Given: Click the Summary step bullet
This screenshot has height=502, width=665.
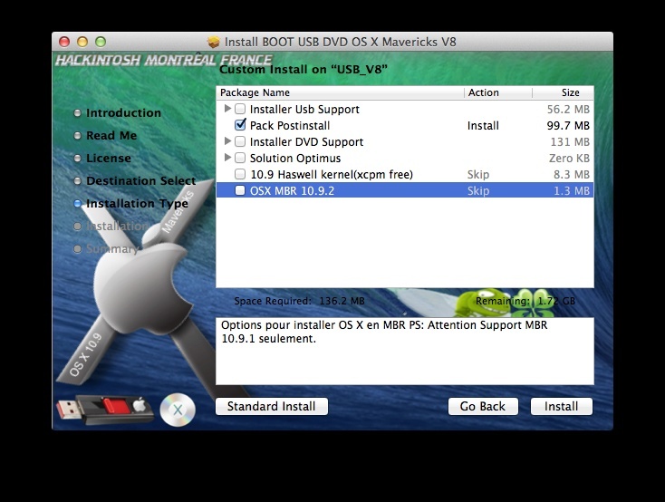Looking at the screenshot, I should 77,248.
